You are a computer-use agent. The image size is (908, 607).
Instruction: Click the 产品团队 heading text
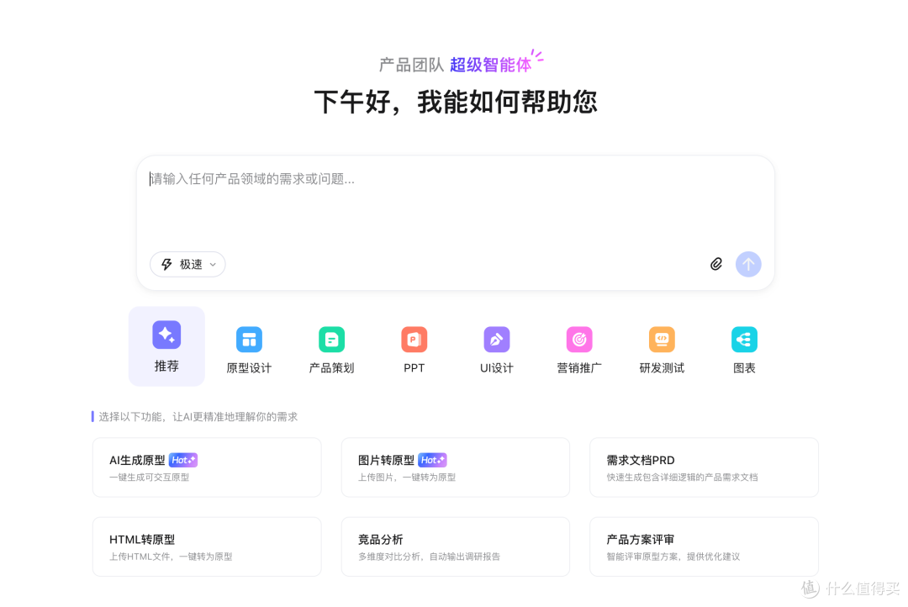click(411, 65)
